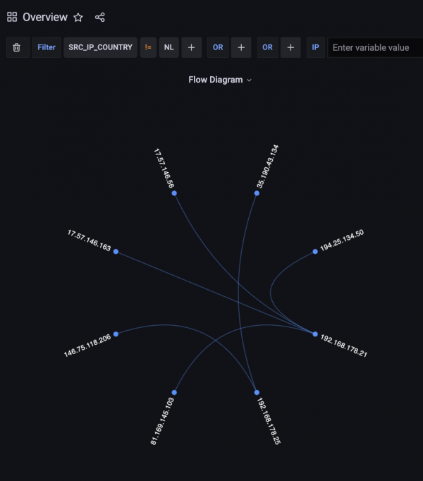Click the OR button nearest the IP label
Screen dimensions: 423x481
point(267,47)
